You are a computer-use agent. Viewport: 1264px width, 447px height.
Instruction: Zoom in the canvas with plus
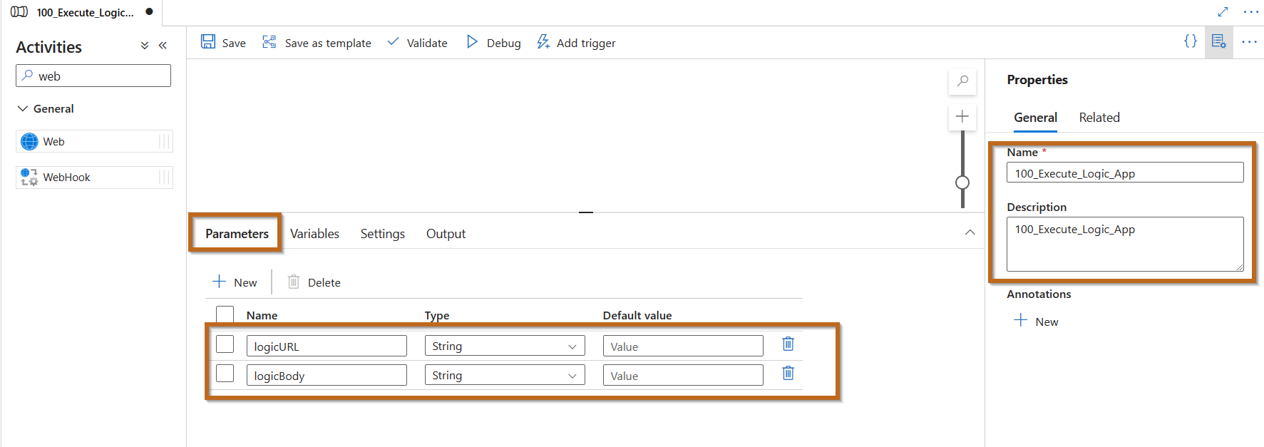962,116
